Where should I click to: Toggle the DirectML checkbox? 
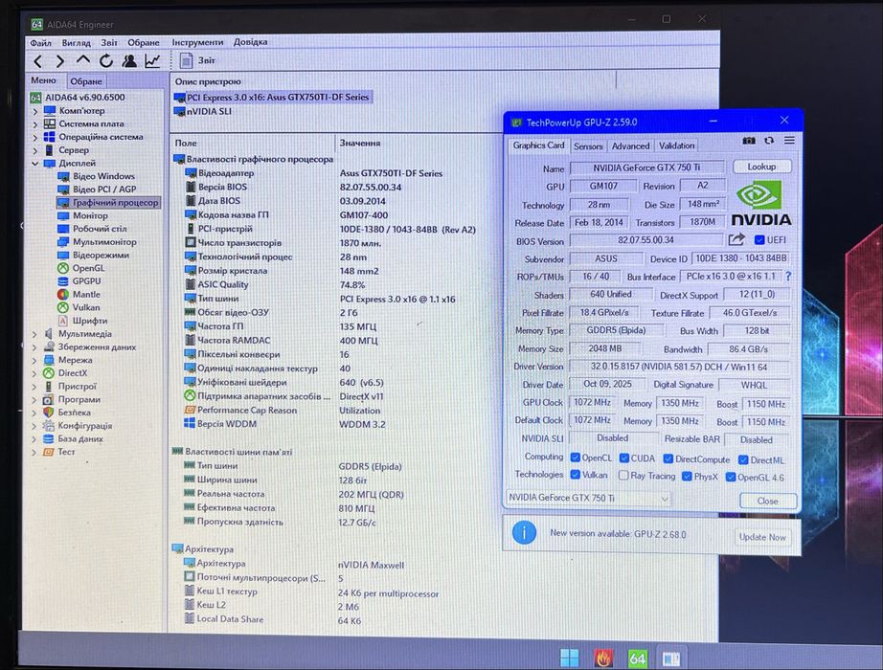[743, 459]
